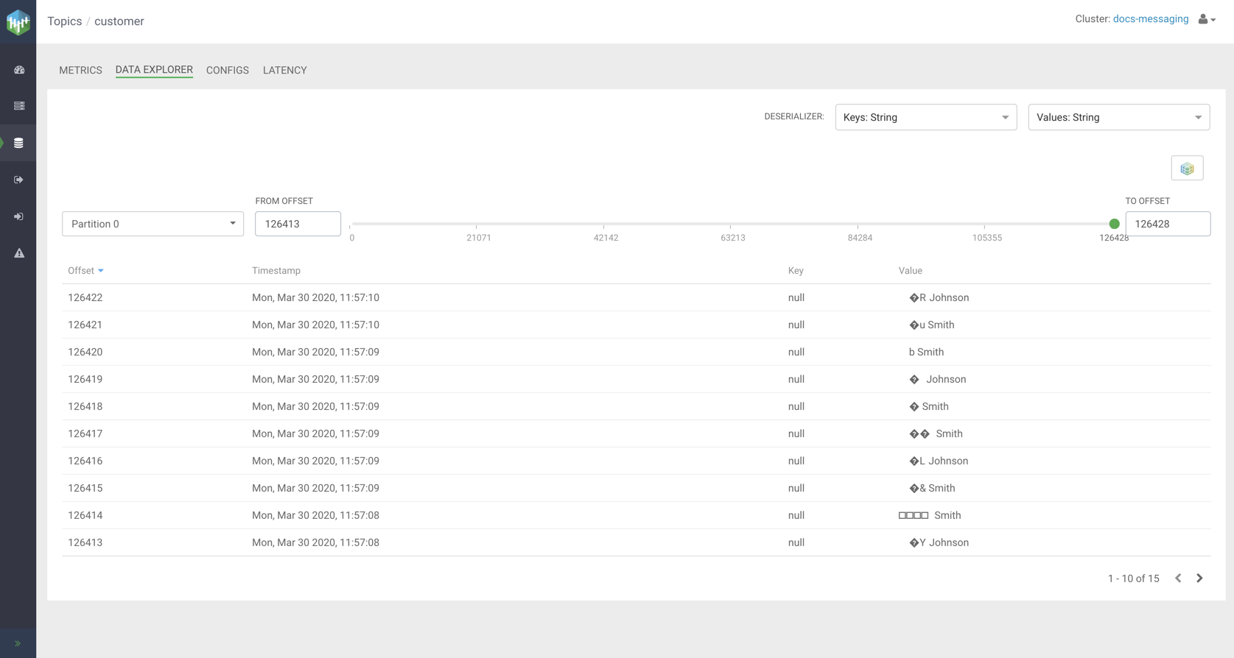1234x658 pixels.
Task: Open the alerts warning triangle icon
Action: [x=19, y=253]
